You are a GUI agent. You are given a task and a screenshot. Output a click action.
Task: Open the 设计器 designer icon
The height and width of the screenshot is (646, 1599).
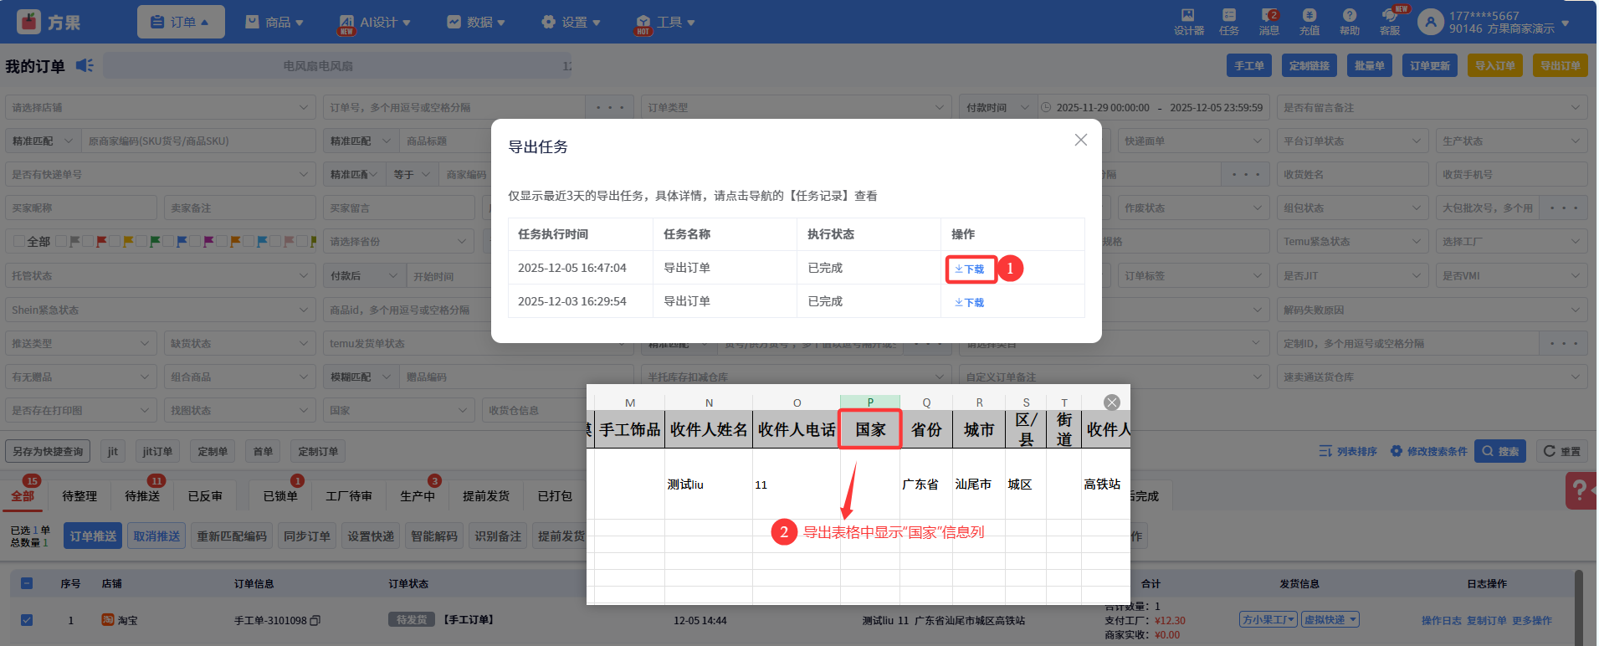pyautogui.click(x=1188, y=22)
